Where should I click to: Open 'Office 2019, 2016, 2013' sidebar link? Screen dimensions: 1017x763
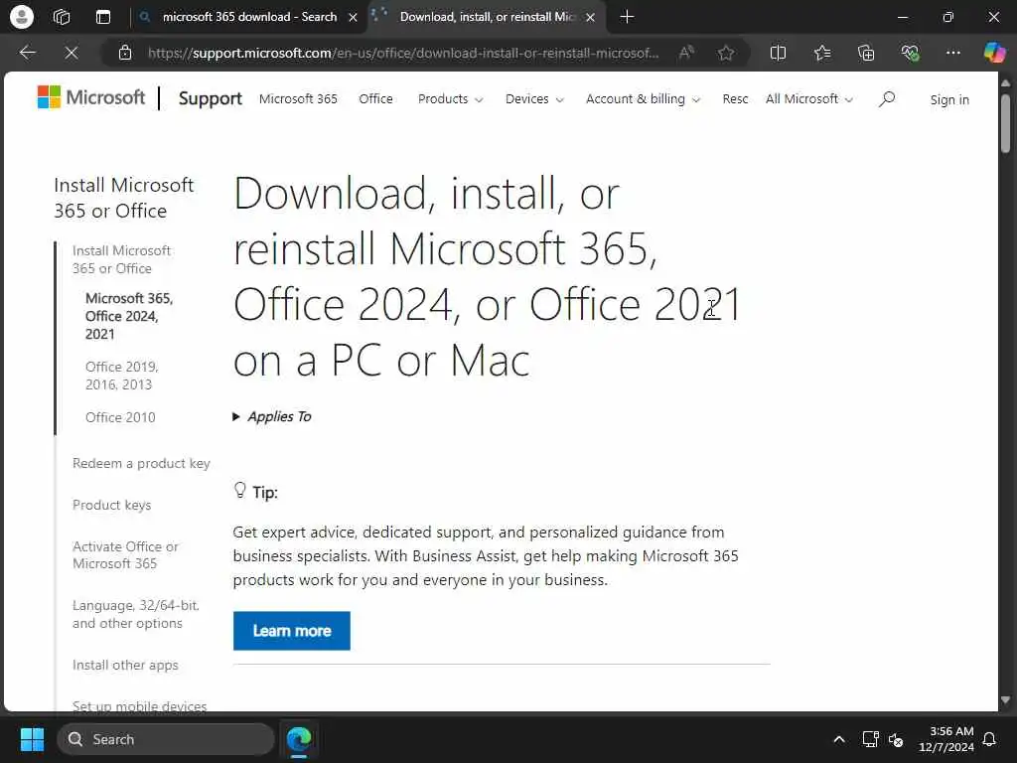(x=122, y=376)
